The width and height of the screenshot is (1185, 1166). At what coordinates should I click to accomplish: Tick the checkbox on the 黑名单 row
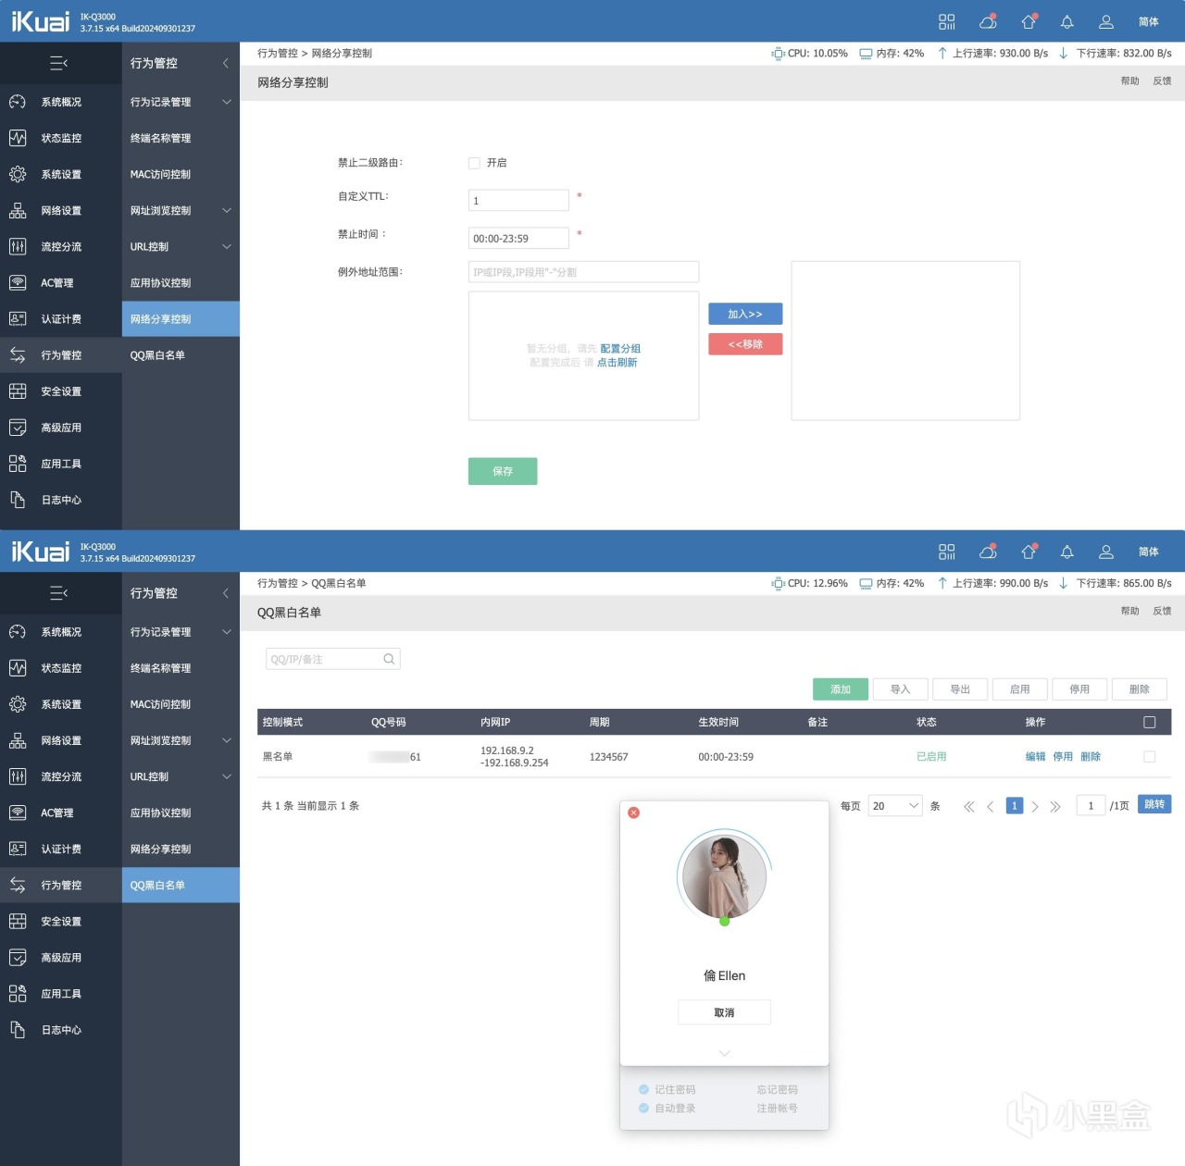(1149, 756)
